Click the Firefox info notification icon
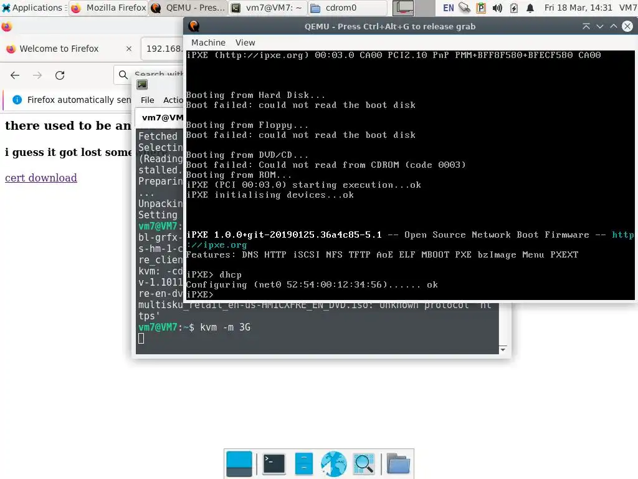Image resolution: width=638 pixels, height=479 pixels. [x=17, y=100]
